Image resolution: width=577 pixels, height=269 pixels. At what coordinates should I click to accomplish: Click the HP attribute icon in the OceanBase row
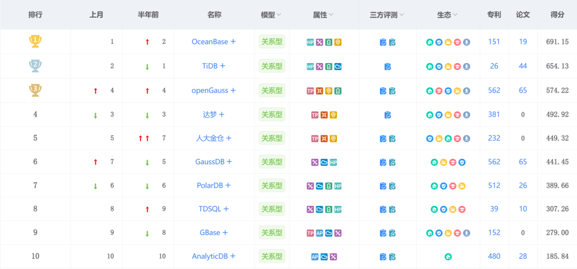point(310,42)
